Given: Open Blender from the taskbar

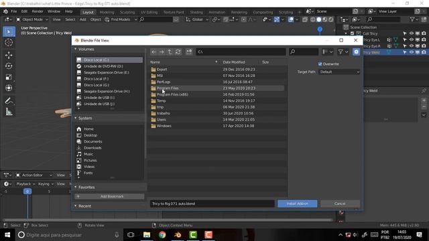Looking at the screenshot, I should coord(178,235).
